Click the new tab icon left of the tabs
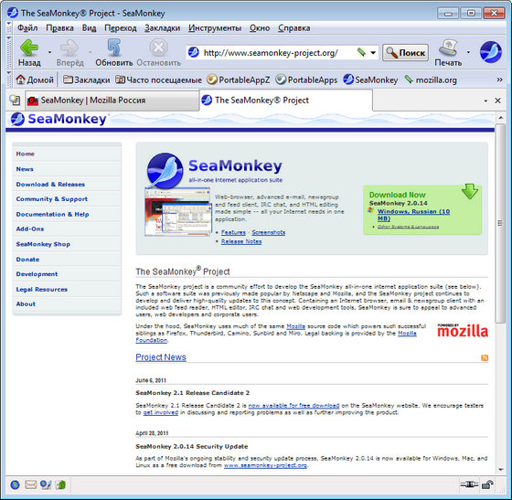 coord(15,100)
